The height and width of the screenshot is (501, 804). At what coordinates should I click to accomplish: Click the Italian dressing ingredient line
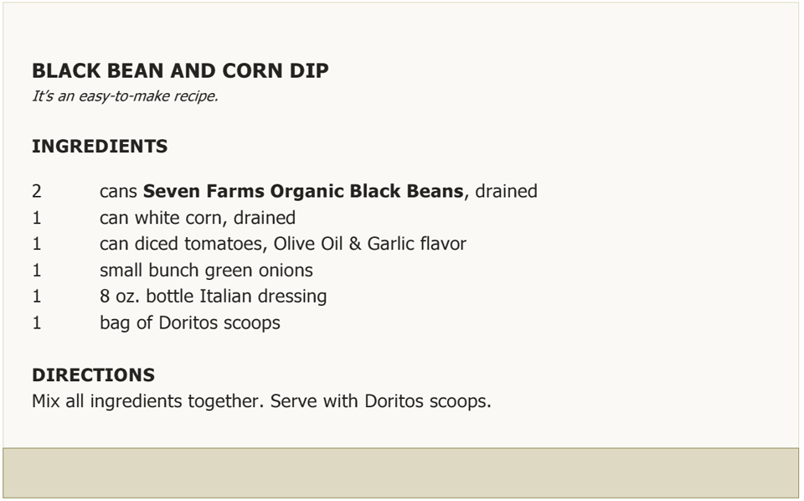tap(214, 297)
